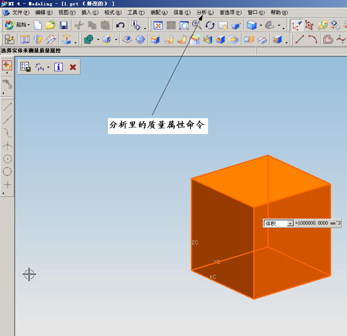Expand the measure dimension dropdown in floating toolbar
Viewport: 347px width, 336px height.
(48, 67)
